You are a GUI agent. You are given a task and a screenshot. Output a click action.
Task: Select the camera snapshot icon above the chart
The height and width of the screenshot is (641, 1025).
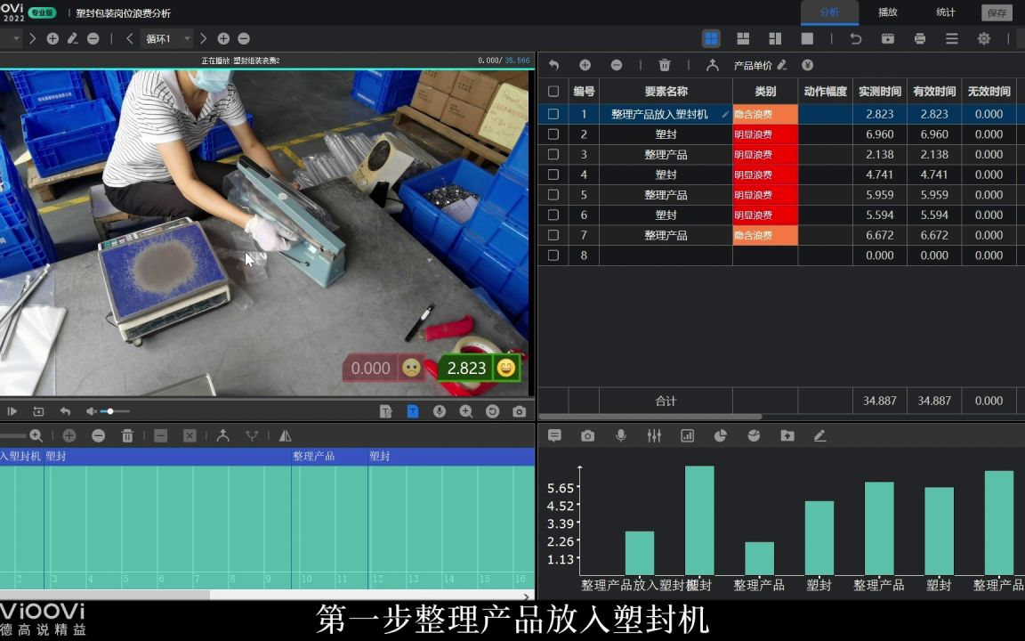[588, 435]
